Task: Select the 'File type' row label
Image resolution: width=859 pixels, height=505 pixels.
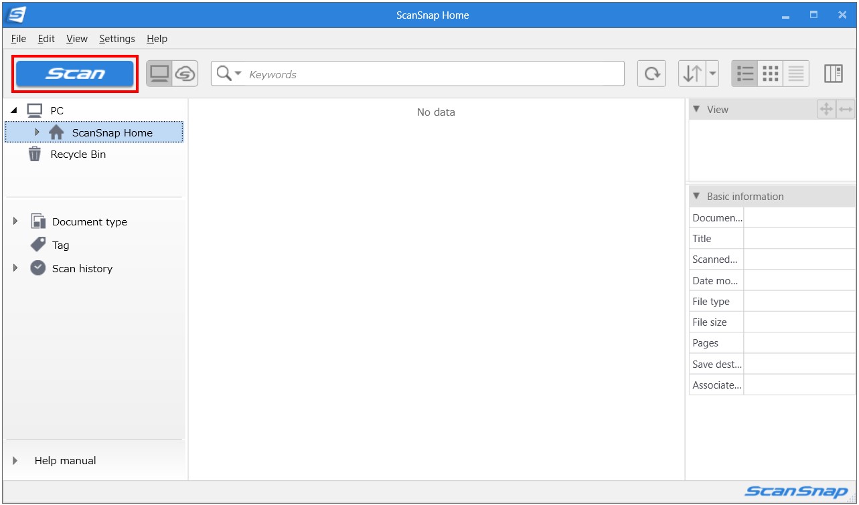Action: [x=711, y=302]
